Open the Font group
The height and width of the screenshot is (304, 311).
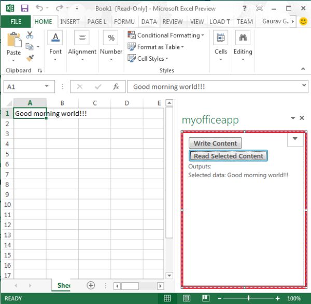point(55,46)
